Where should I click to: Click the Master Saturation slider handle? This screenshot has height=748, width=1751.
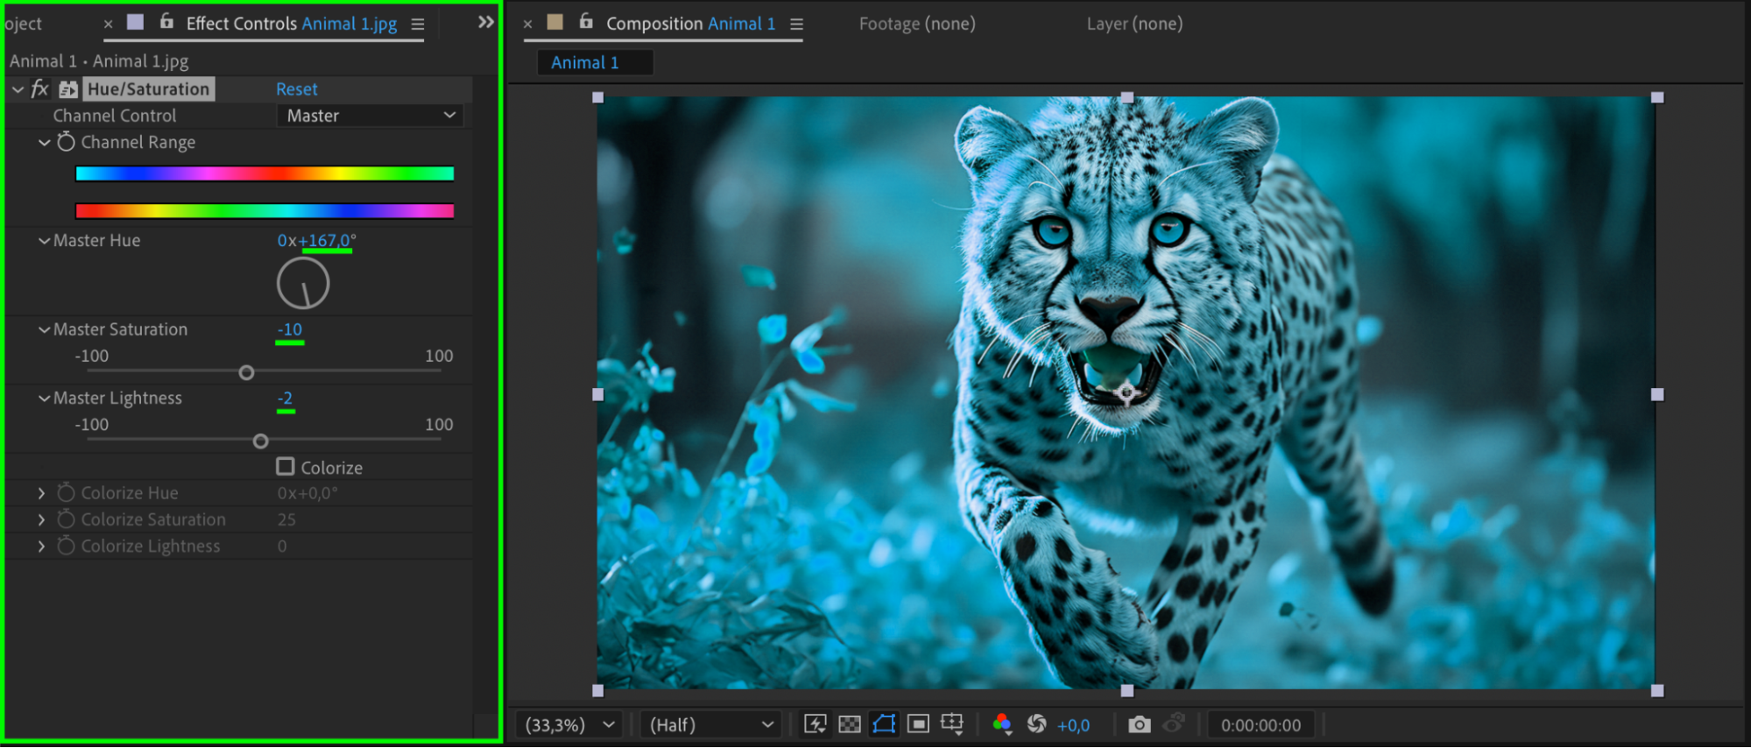tap(247, 373)
